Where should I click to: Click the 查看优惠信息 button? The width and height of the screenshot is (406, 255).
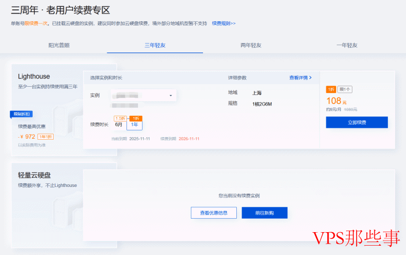214,212
